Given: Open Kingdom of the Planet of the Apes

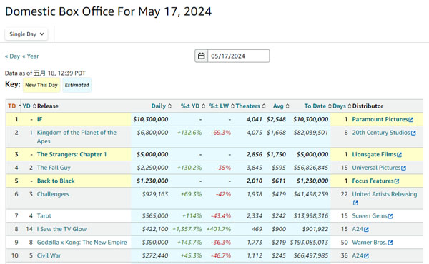Looking at the screenshot, I should [77, 137].
